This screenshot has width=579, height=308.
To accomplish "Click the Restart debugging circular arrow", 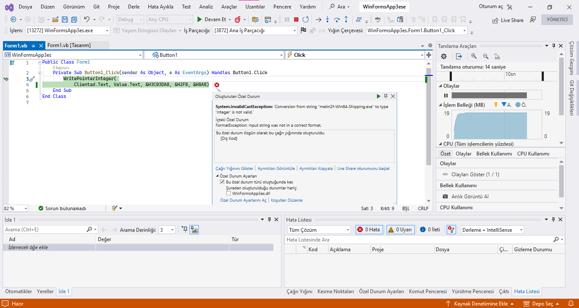I will tap(305, 19).
